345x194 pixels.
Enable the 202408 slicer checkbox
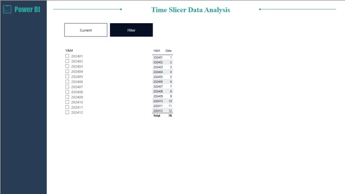pyautogui.click(x=67, y=92)
